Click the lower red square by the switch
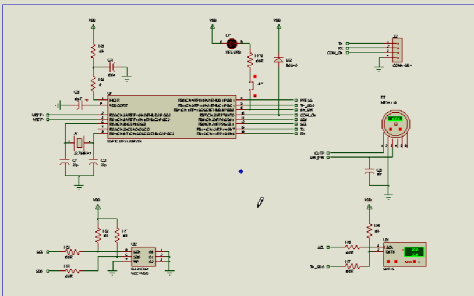474x296 pixels. (x=254, y=96)
